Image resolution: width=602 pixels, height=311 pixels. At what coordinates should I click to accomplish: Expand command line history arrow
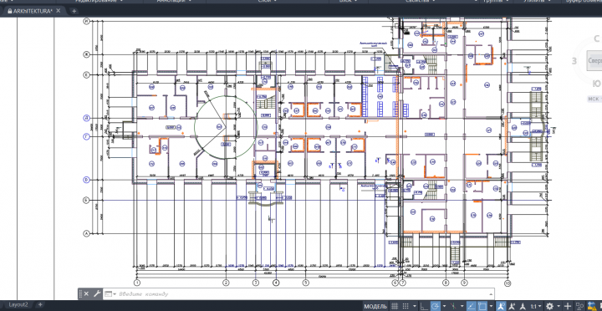(492, 293)
